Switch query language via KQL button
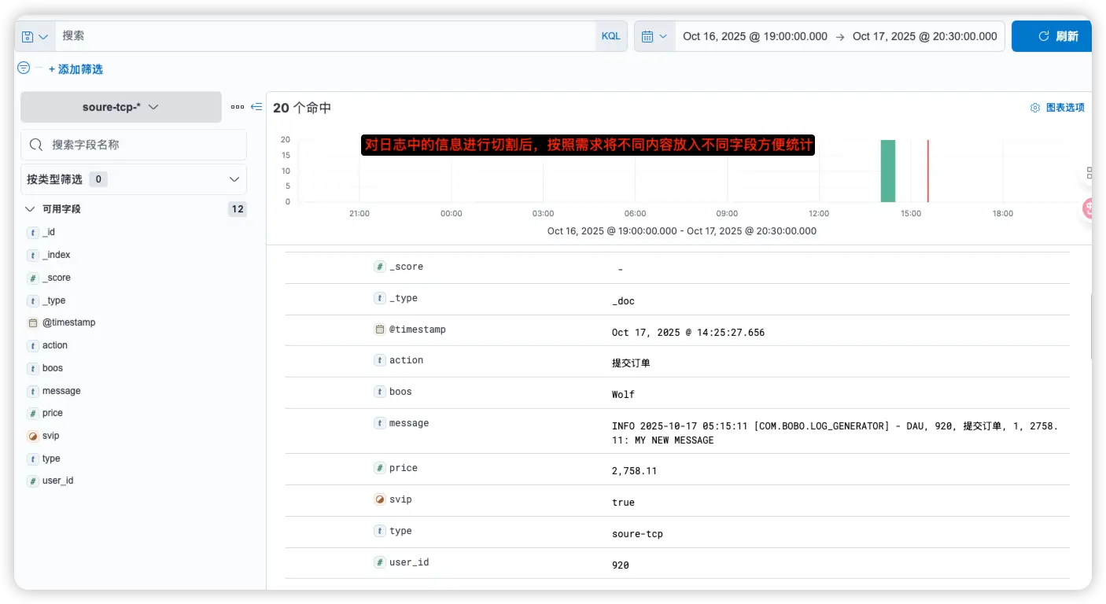Viewport: 1106px width, 604px height. tap(611, 36)
